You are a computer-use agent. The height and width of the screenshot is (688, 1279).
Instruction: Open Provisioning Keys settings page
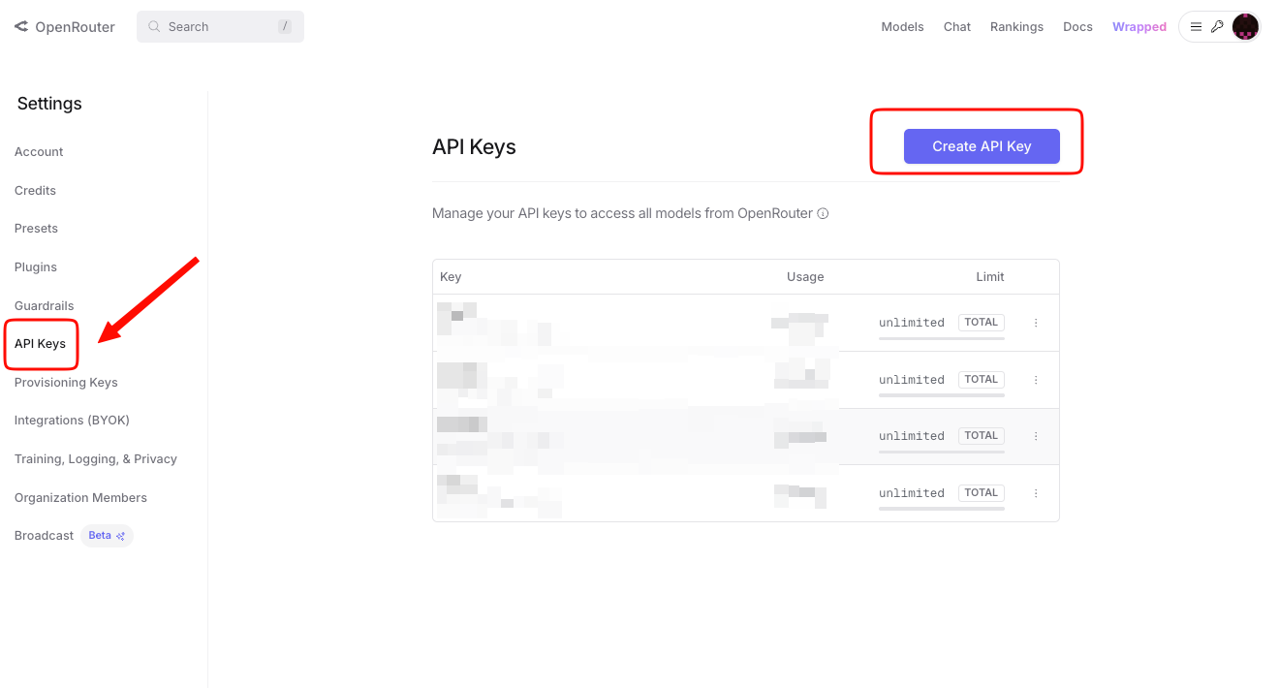point(66,382)
